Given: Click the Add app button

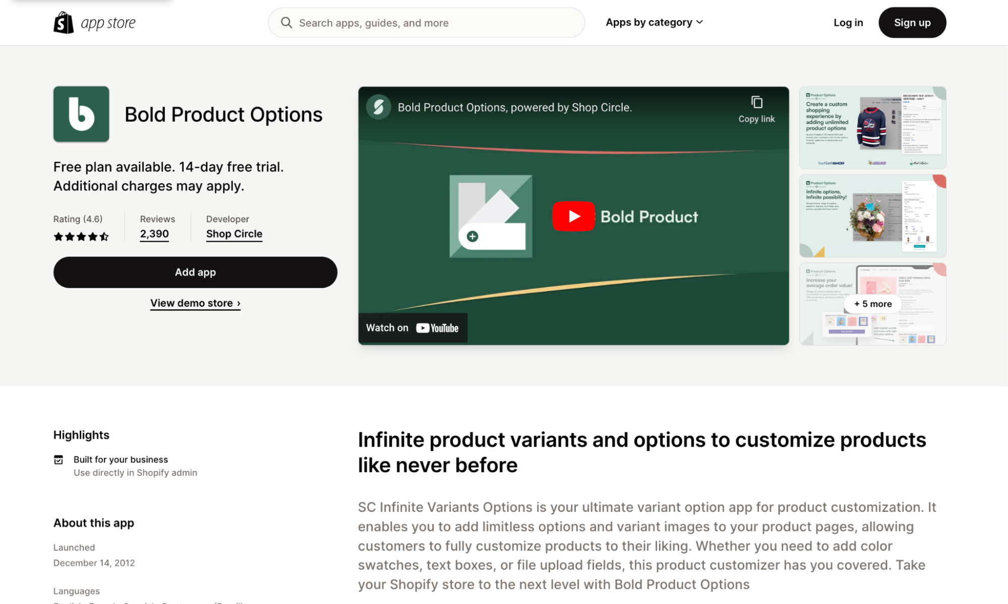Looking at the screenshot, I should click(195, 272).
